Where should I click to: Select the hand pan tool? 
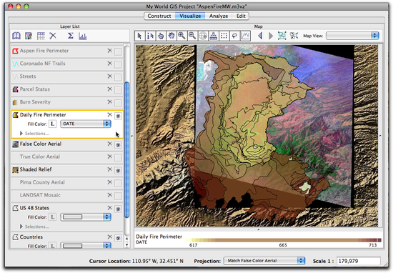[171, 36]
